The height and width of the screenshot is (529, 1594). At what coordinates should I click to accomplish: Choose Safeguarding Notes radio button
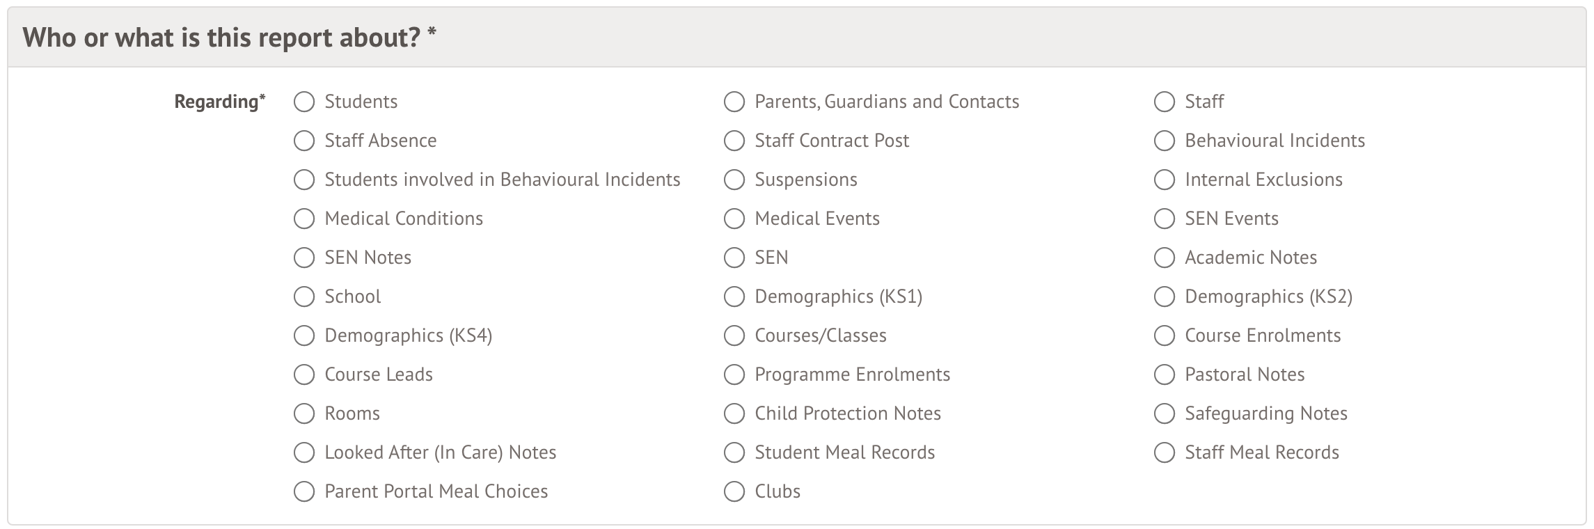point(1165,414)
